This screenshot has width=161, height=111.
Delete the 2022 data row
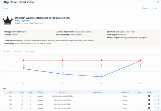[158, 104]
